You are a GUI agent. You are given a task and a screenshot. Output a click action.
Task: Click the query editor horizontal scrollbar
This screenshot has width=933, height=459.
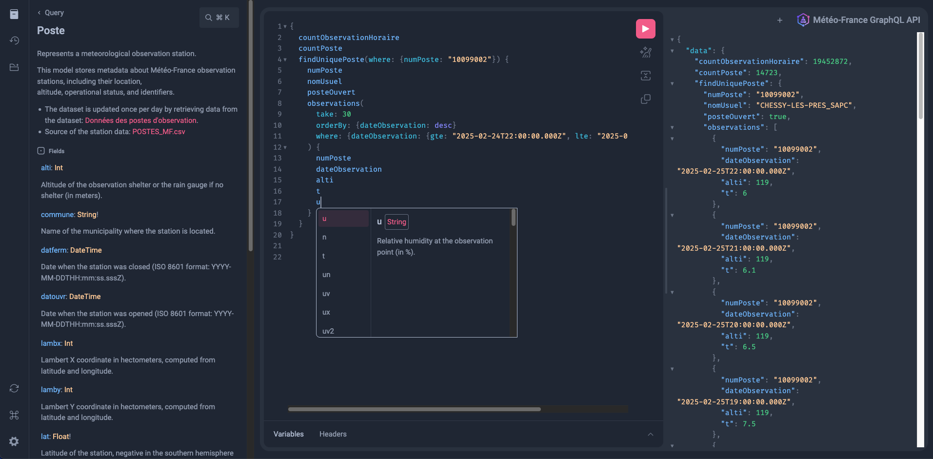pyautogui.click(x=414, y=409)
